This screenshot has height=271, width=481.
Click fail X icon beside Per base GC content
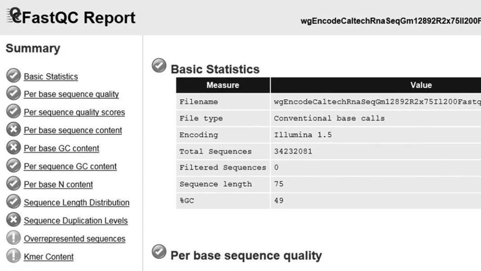[14, 148]
